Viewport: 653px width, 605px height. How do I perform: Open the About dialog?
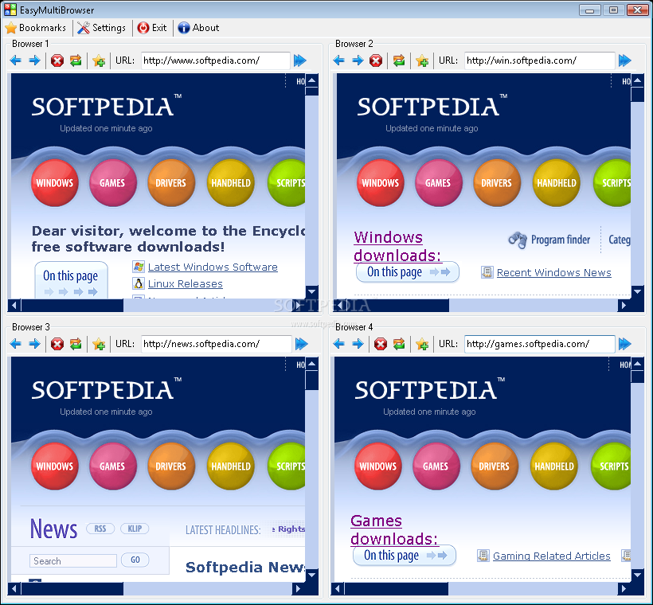pos(198,28)
